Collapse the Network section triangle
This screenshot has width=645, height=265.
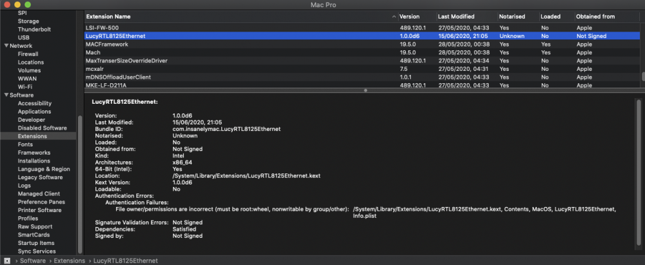point(6,46)
